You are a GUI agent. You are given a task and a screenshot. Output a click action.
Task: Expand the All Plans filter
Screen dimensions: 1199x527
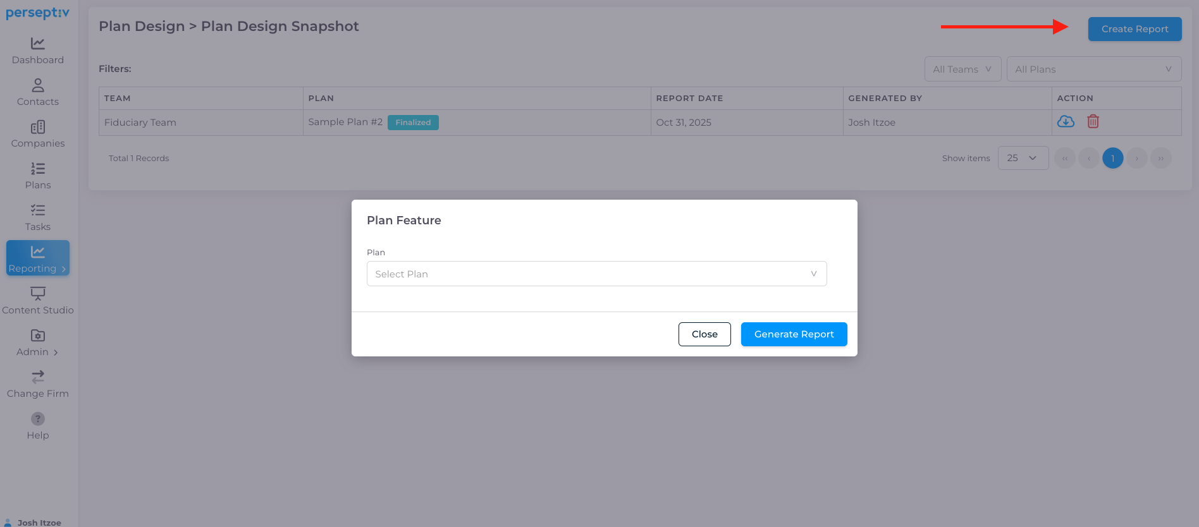(x=1094, y=69)
